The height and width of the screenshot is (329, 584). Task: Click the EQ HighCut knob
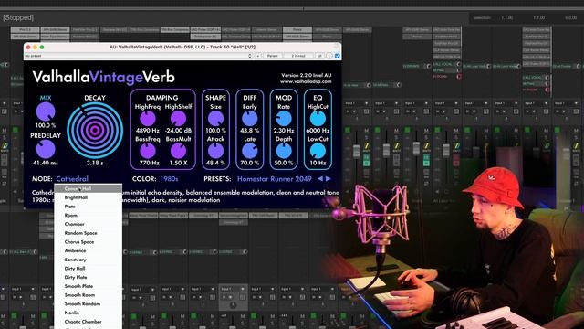318,119
